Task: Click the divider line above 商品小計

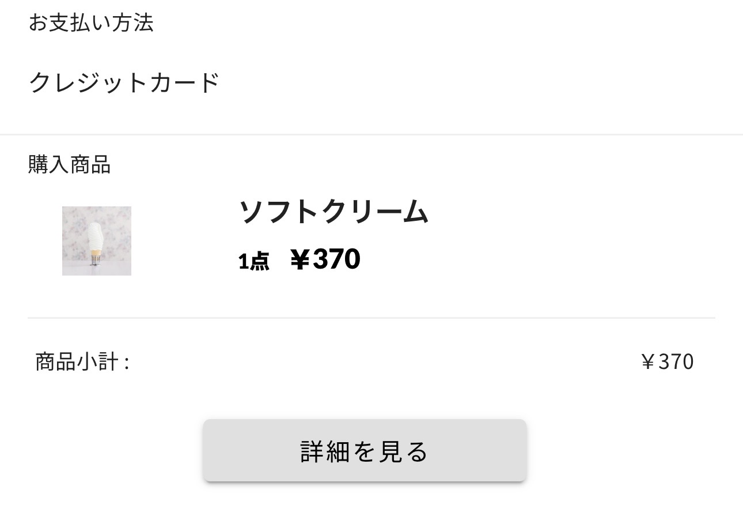Action: tap(371, 318)
